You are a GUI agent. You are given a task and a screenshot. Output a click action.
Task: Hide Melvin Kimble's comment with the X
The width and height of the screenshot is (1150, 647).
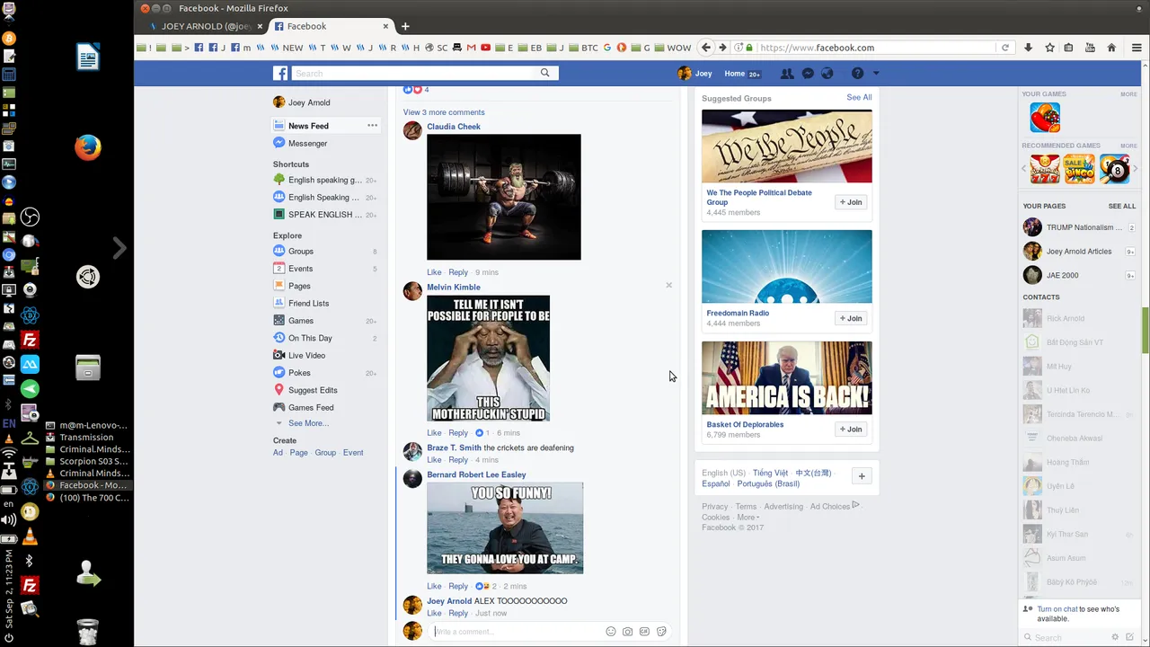668,286
